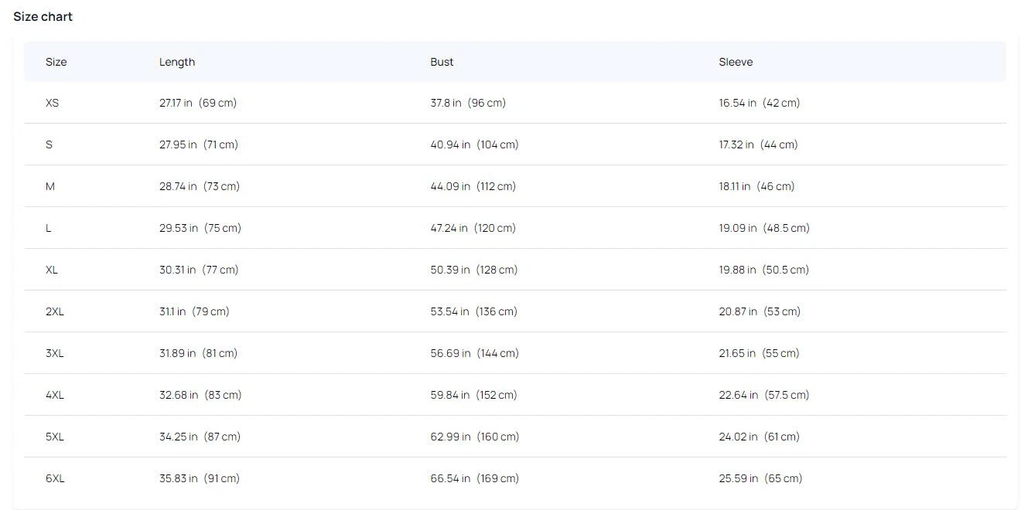Click the Bust column header
Screen dimensions: 1021x510
tap(442, 62)
